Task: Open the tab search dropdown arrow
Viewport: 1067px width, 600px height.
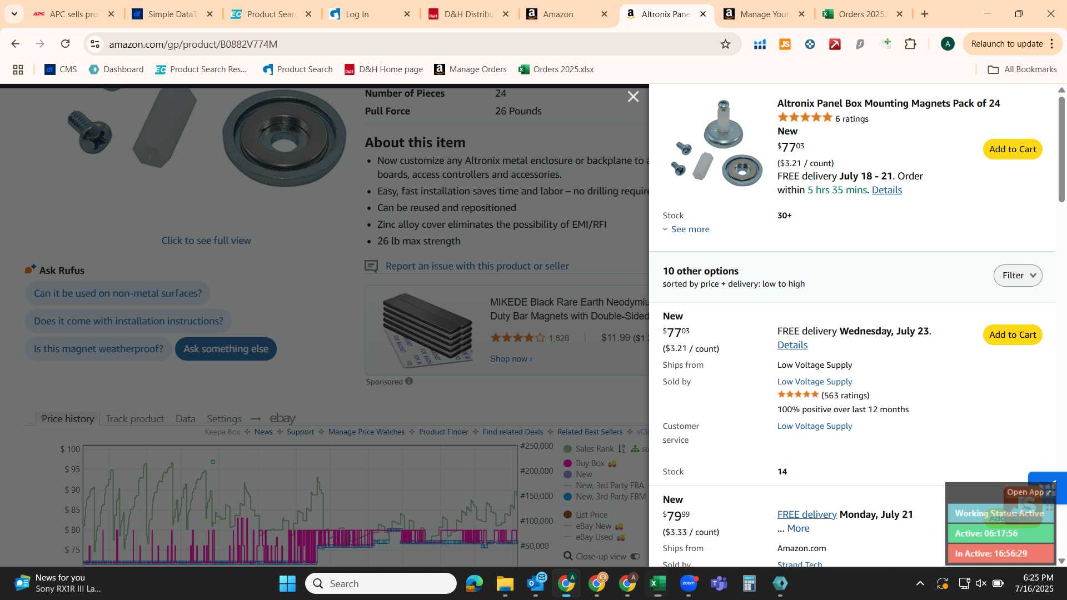Action: 14,14
